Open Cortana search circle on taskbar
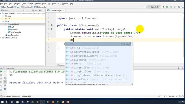Image resolution: width=185 pixels, height=104 pixels. [7, 102]
